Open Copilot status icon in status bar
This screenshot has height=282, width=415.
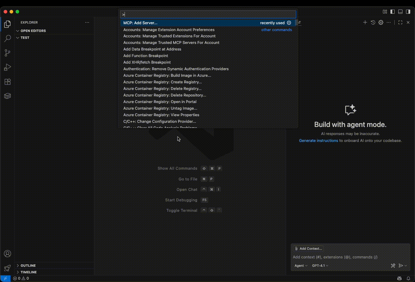399,278
